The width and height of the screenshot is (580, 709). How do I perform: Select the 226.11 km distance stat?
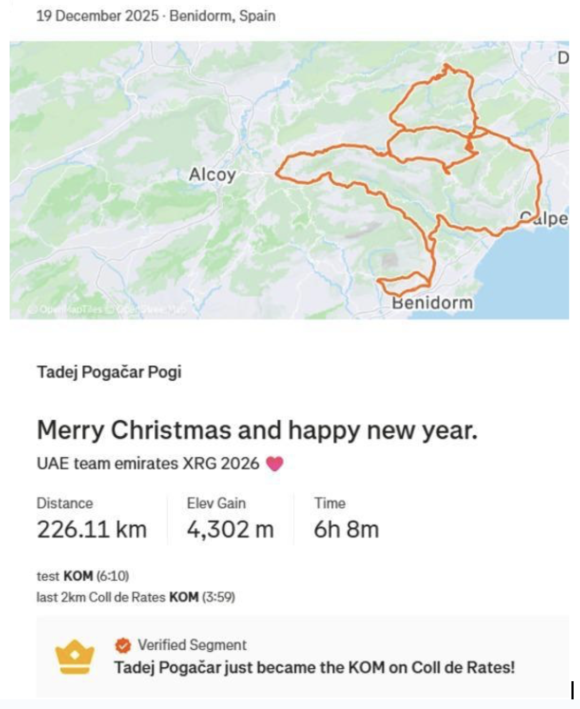92,529
